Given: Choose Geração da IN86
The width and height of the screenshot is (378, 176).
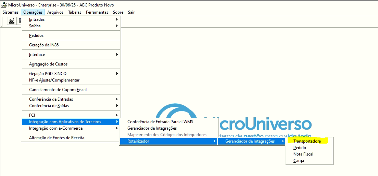Looking at the screenshot, I should tap(71, 45).
